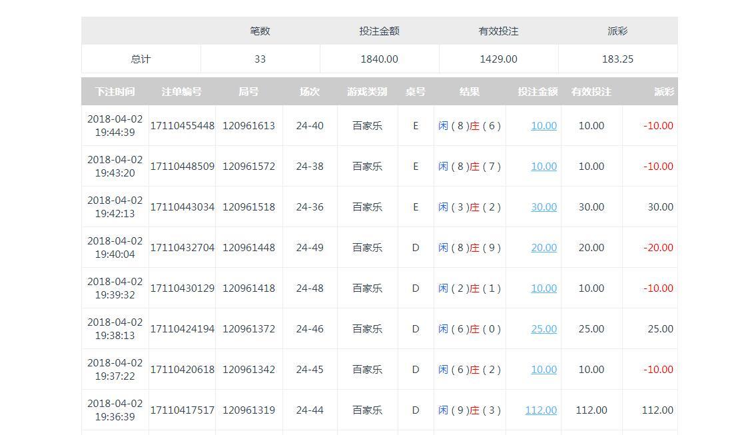Click the 总计 summary row label

pyautogui.click(x=141, y=59)
